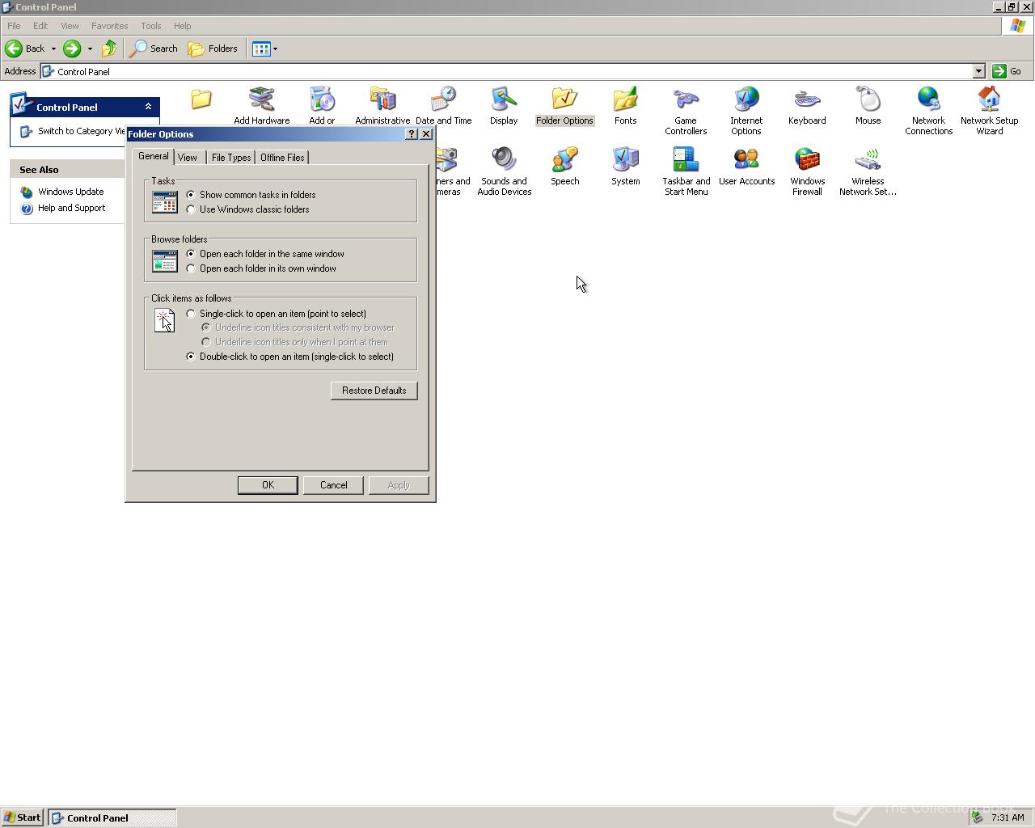Select Use Windows classic folders
This screenshot has height=828, width=1035.
point(247,209)
